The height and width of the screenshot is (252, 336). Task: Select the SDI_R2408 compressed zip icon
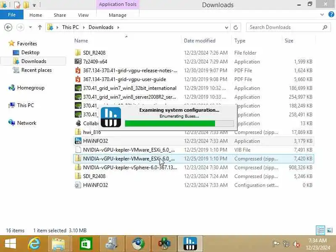pyautogui.click(x=78, y=176)
